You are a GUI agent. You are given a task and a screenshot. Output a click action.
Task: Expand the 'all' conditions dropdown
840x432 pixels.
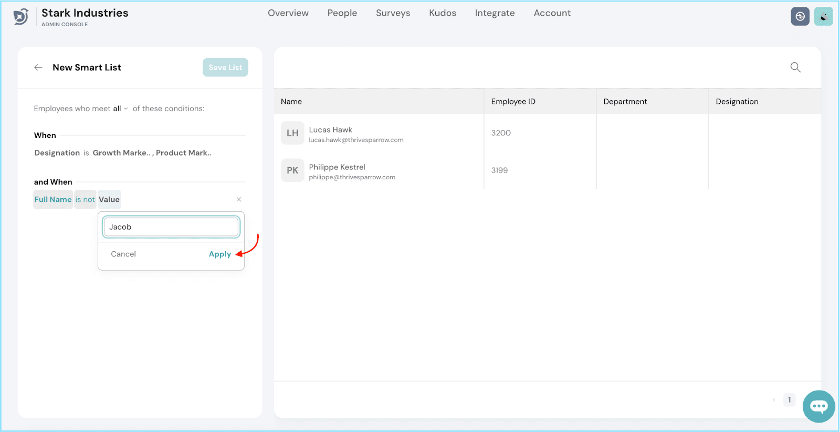pos(120,109)
